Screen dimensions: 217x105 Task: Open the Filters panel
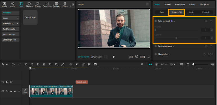click(x=65, y=4)
